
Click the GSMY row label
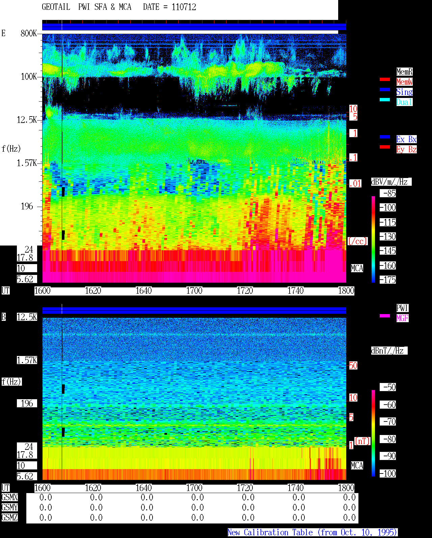[9, 507]
